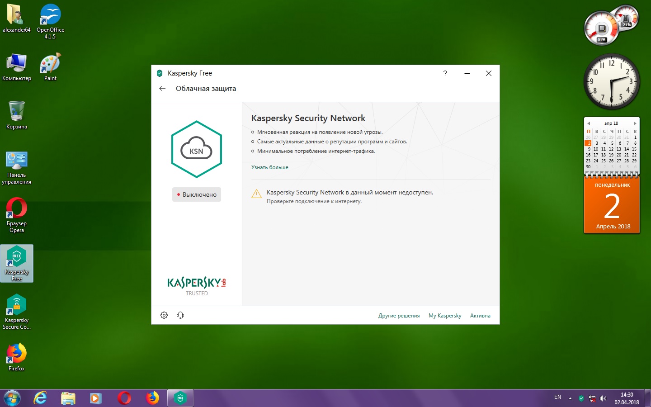Go back using the arrow beside Облачная защита
651x407 pixels.
point(162,89)
